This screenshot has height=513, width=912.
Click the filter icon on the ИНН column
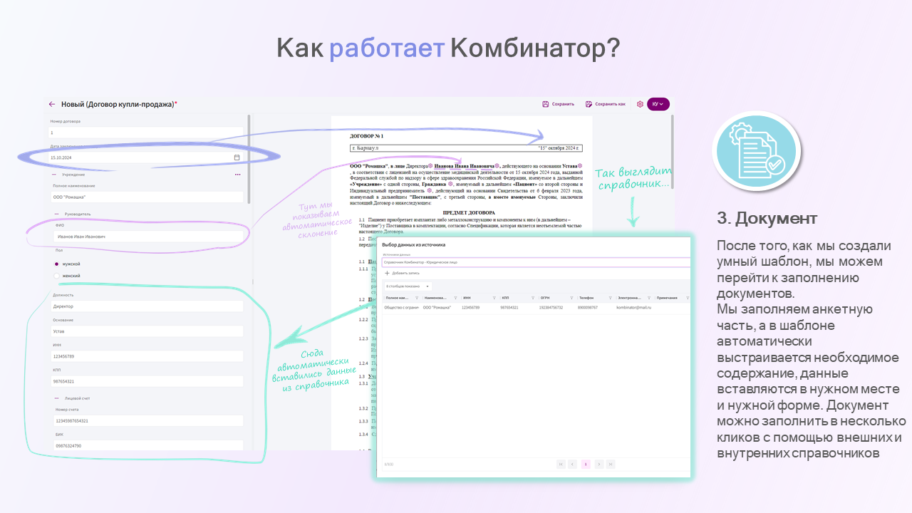494,296
